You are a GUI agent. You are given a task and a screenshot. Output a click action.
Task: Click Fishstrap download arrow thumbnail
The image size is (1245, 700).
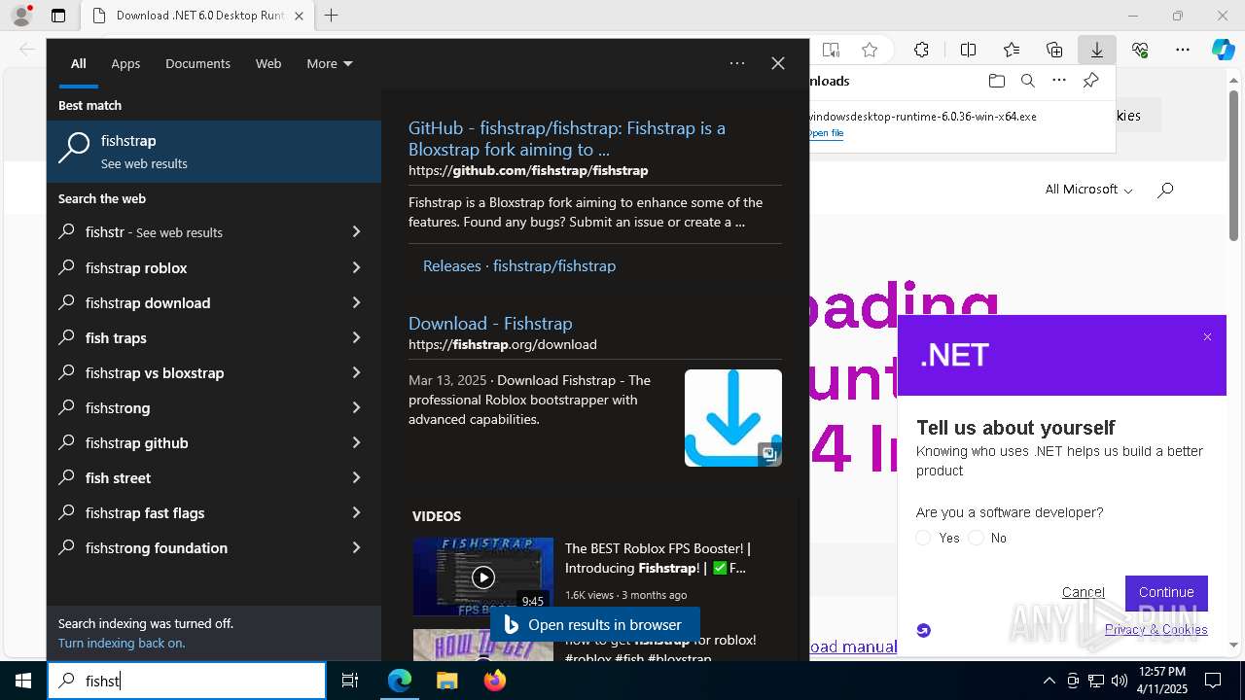tap(733, 418)
